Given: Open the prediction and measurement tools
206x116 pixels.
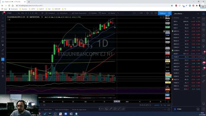Looking at the screenshot, I should [3, 41].
